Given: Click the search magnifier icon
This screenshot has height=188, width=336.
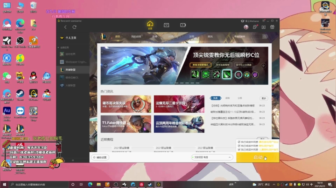Looking at the screenshot, I should coord(265,37).
